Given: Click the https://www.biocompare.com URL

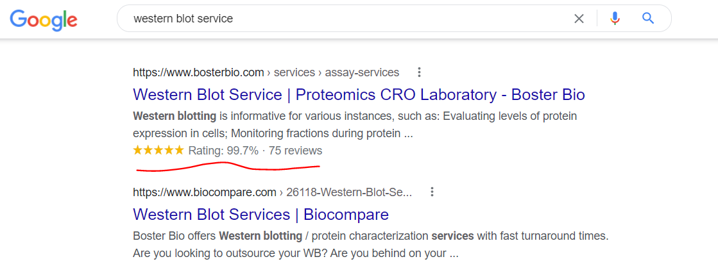Looking at the screenshot, I should point(205,192).
